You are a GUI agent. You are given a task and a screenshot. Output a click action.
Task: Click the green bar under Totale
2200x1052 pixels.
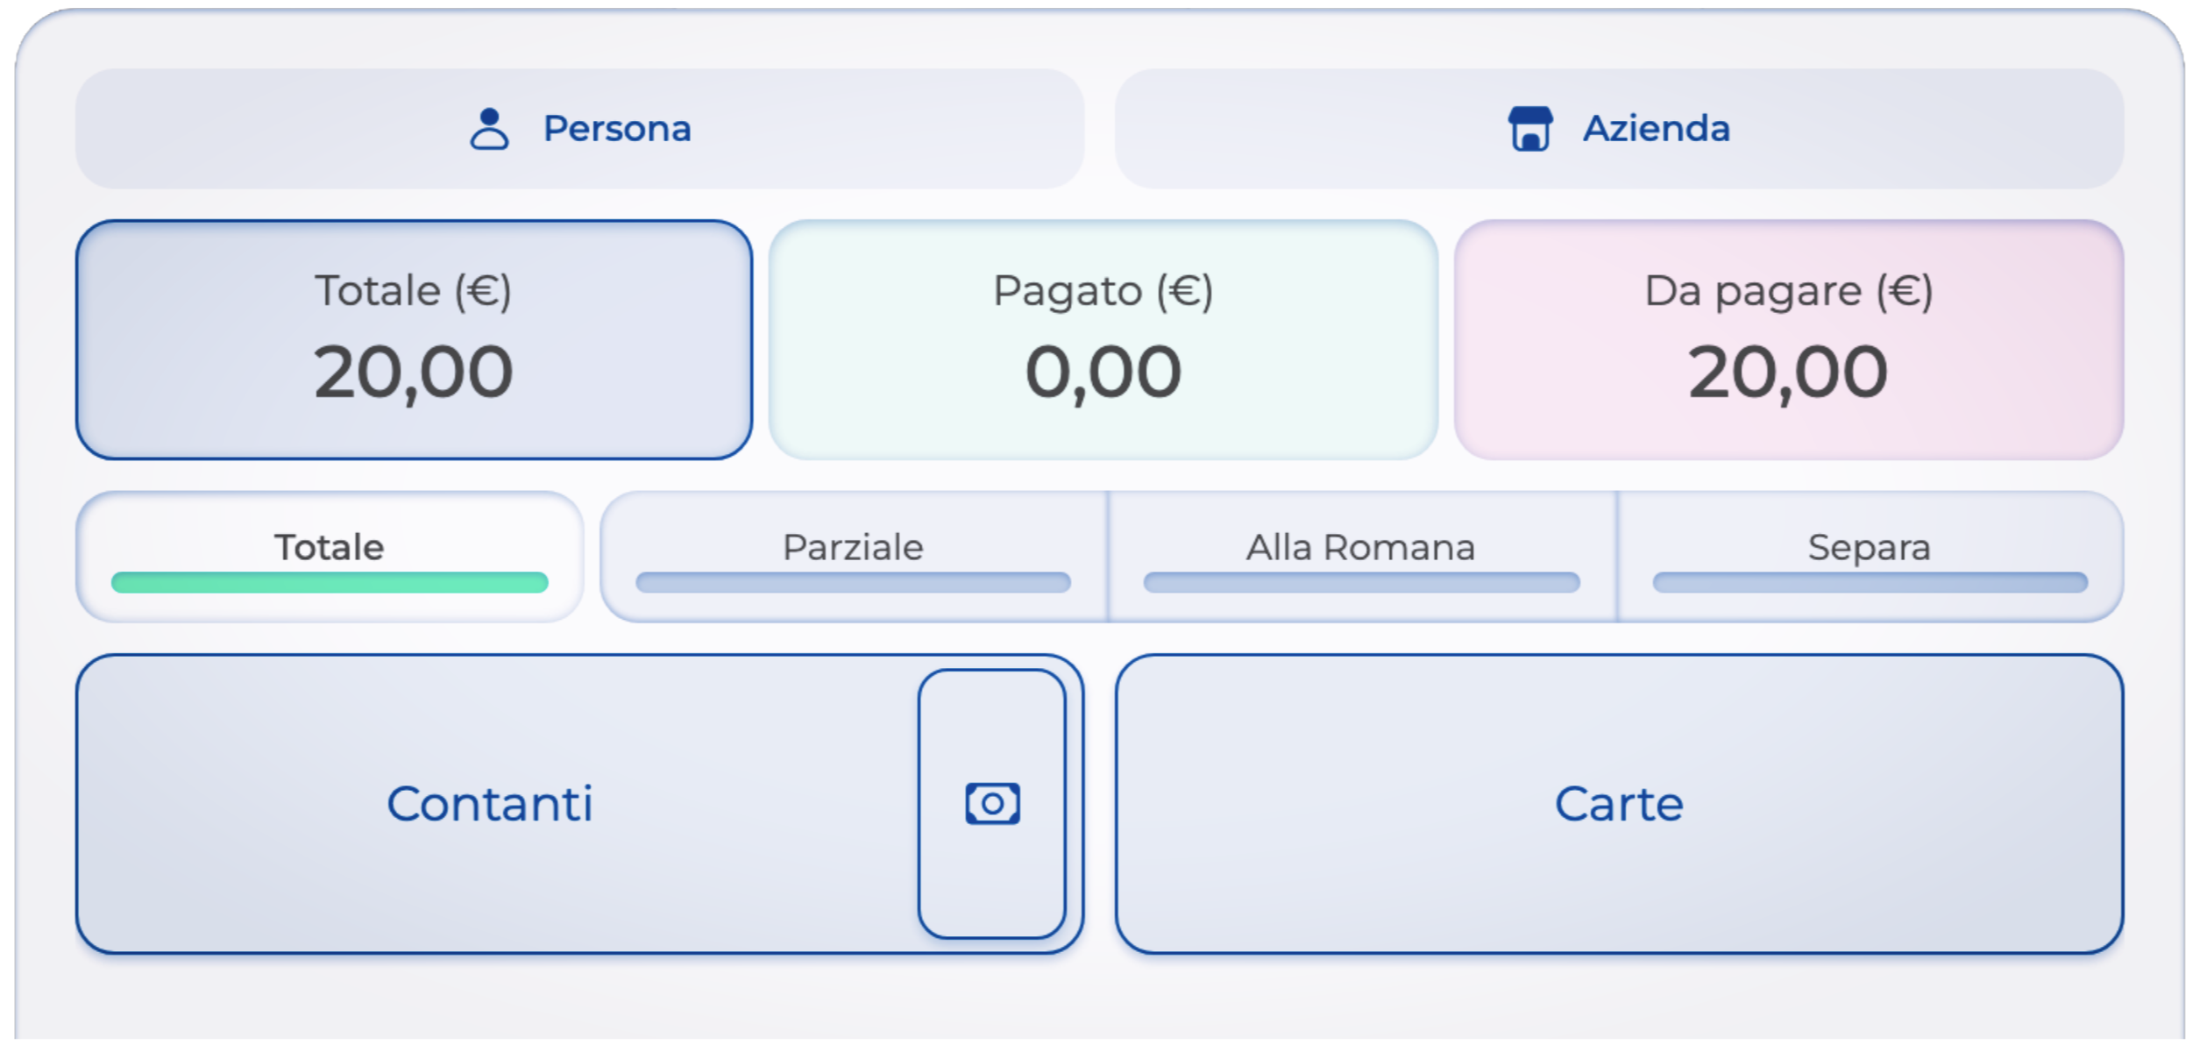click(x=330, y=582)
